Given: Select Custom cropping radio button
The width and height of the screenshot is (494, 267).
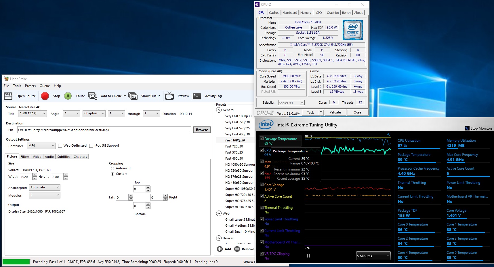Looking at the screenshot, I should point(112,174).
